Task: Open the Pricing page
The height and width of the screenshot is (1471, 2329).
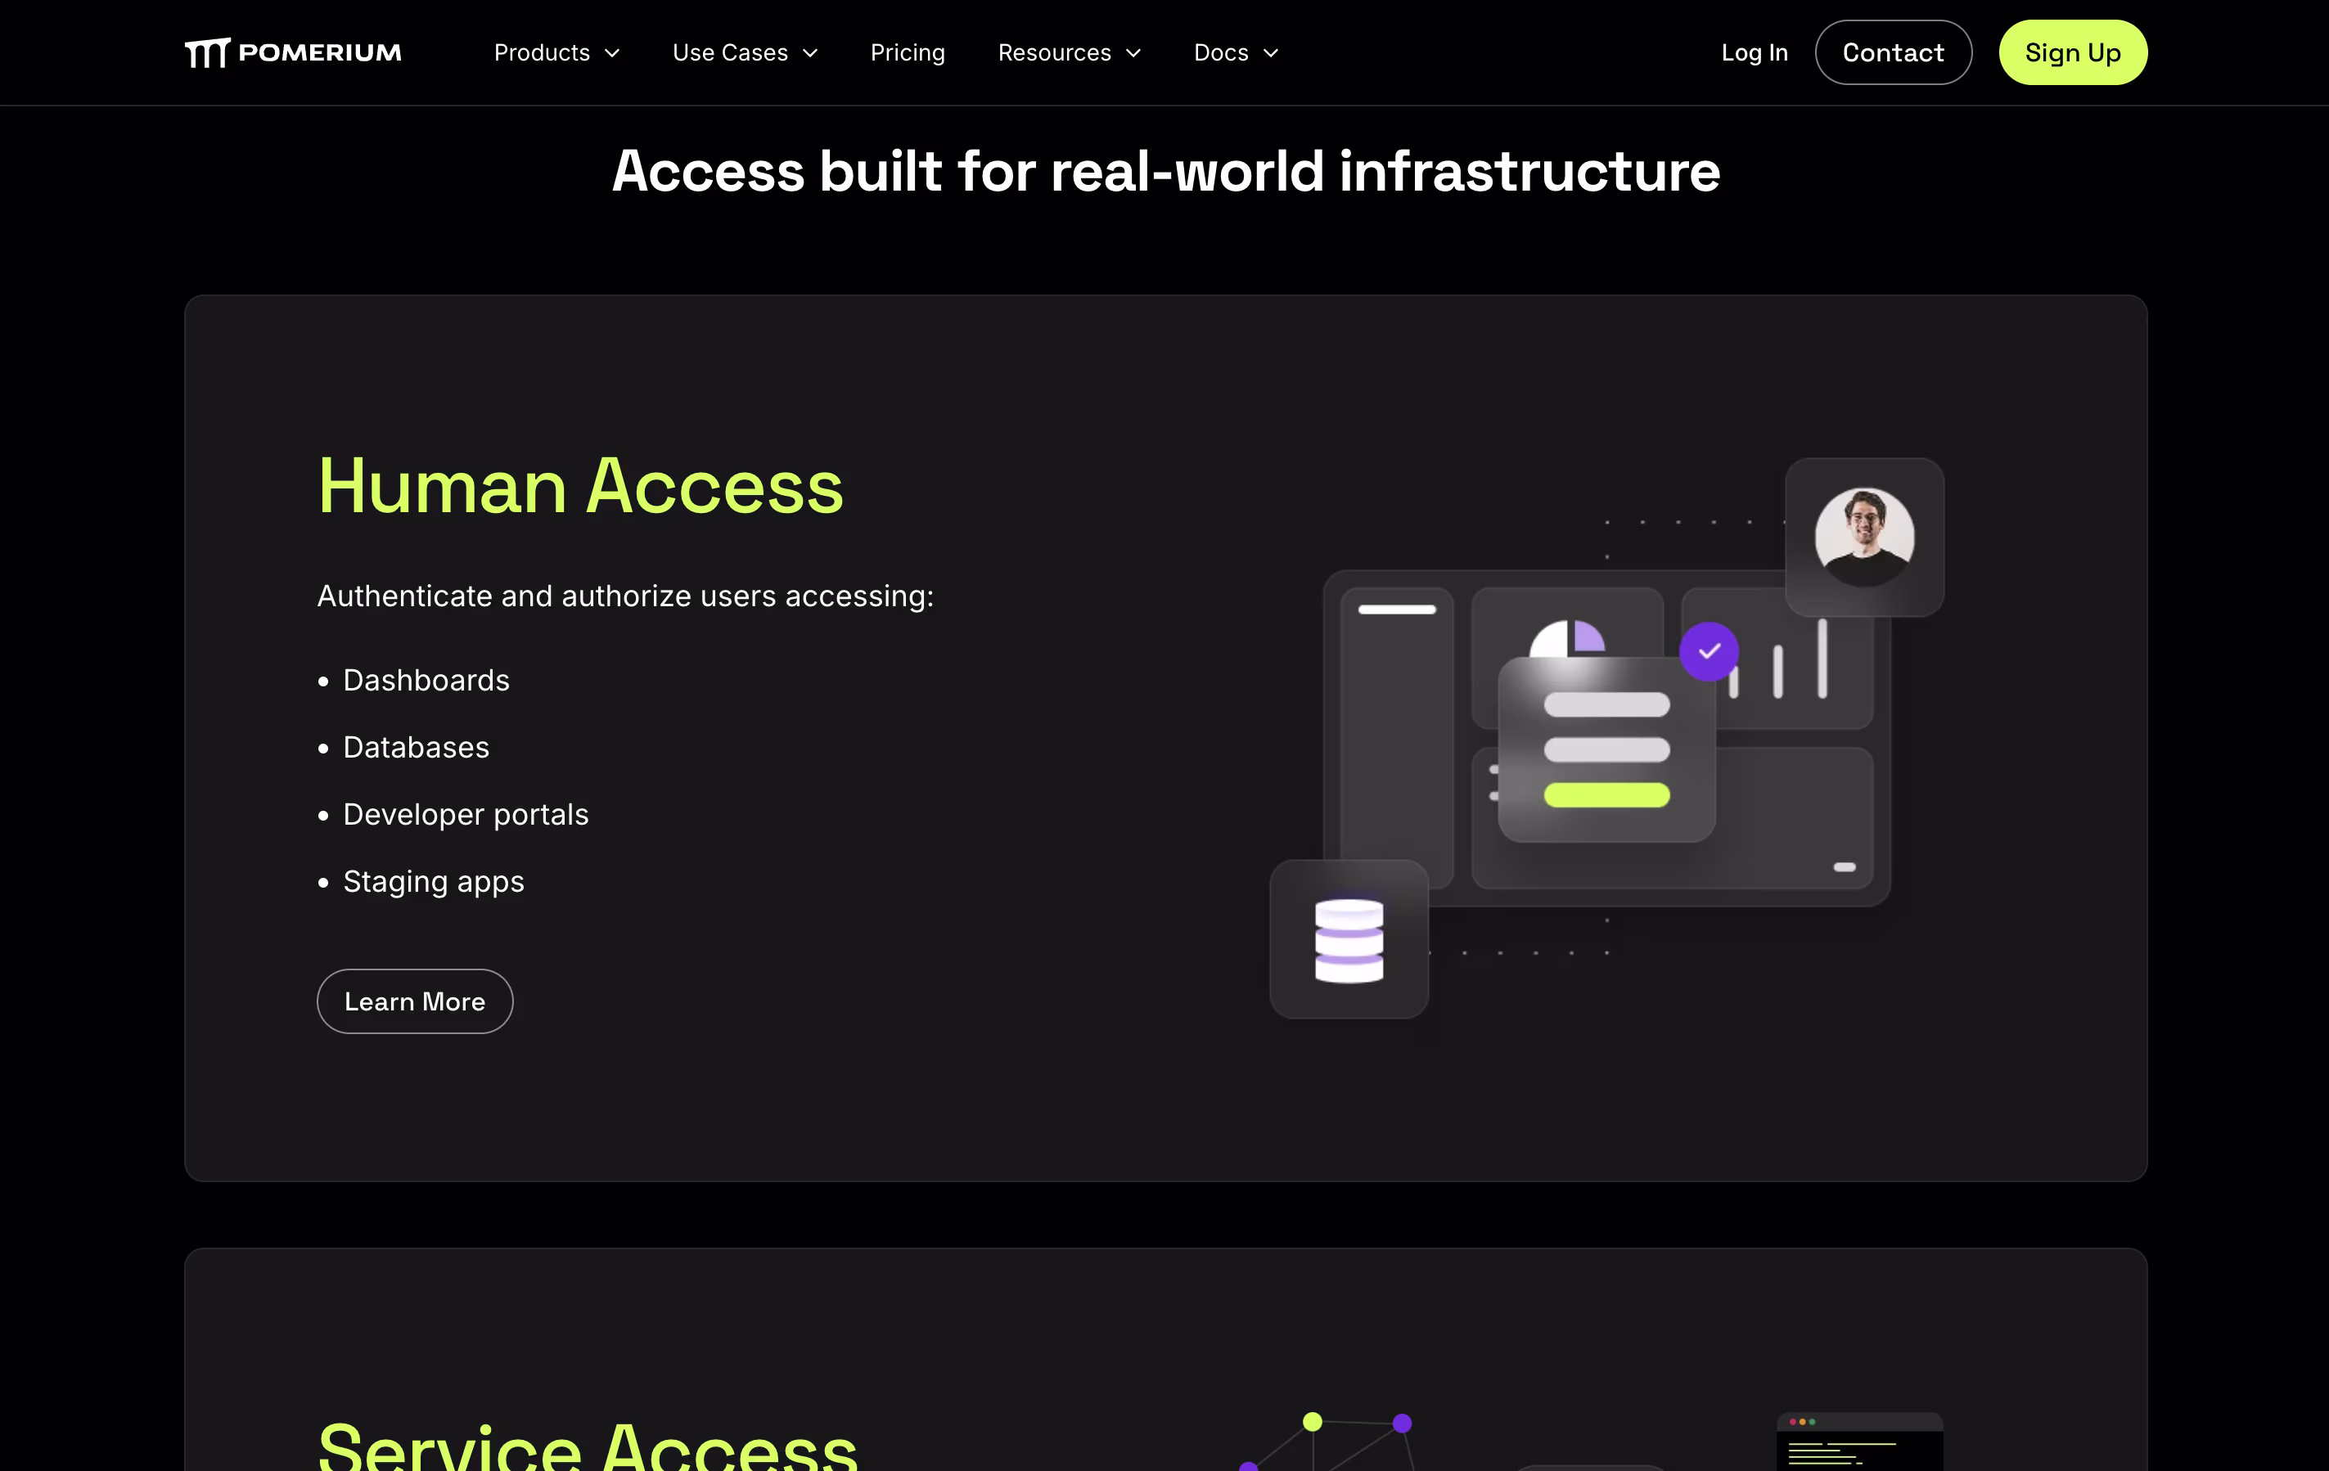Action: tap(908, 53)
